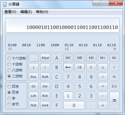
Task: Click the subtraction - button
Action: 103,96
